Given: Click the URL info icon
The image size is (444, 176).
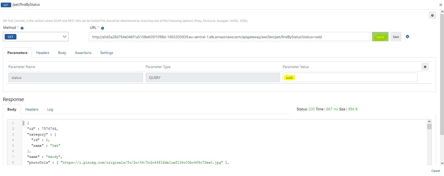Looking at the screenshot, I should pos(102,28).
